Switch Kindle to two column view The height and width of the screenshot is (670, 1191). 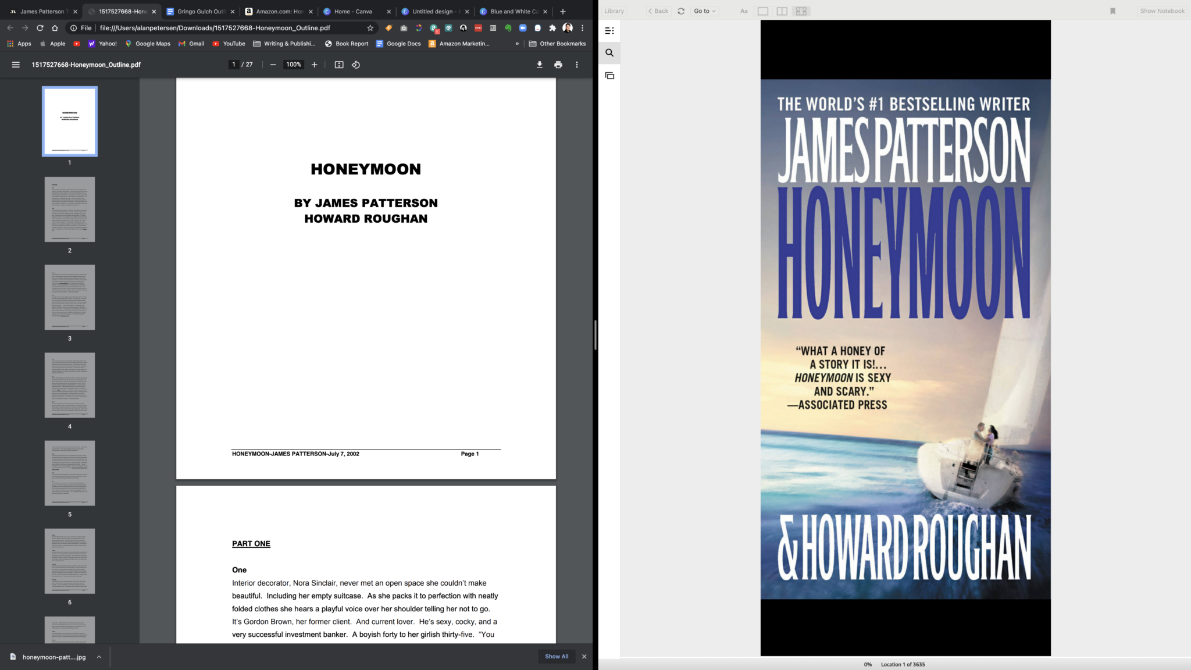coord(782,11)
